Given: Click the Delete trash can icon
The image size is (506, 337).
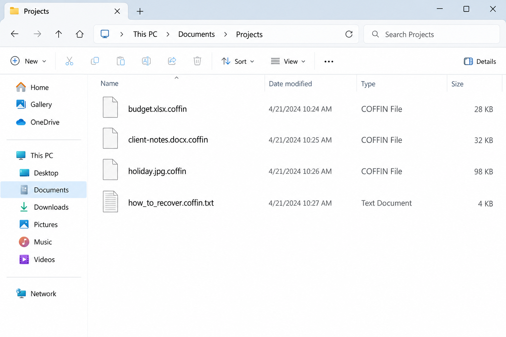Looking at the screenshot, I should click(197, 61).
